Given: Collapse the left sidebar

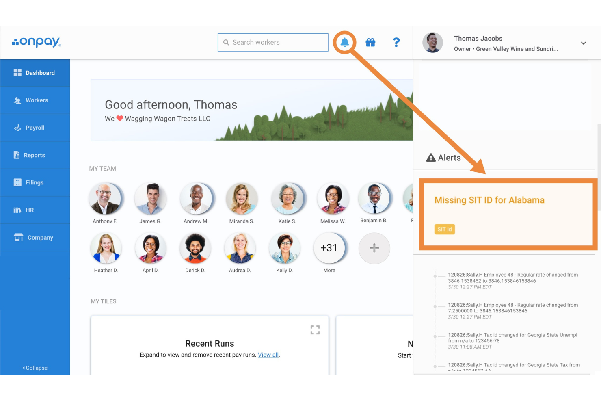Looking at the screenshot, I should [x=35, y=368].
